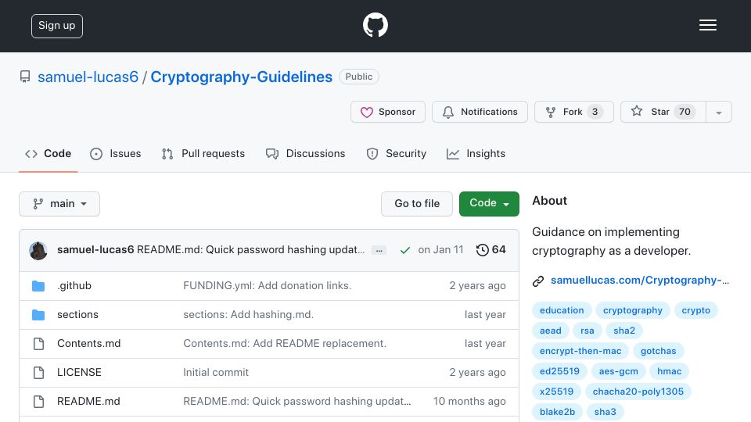The height and width of the screenshot is (422, 751).
Task: Open the main branch selector dropdown
Action: click(x=59, y=204)
